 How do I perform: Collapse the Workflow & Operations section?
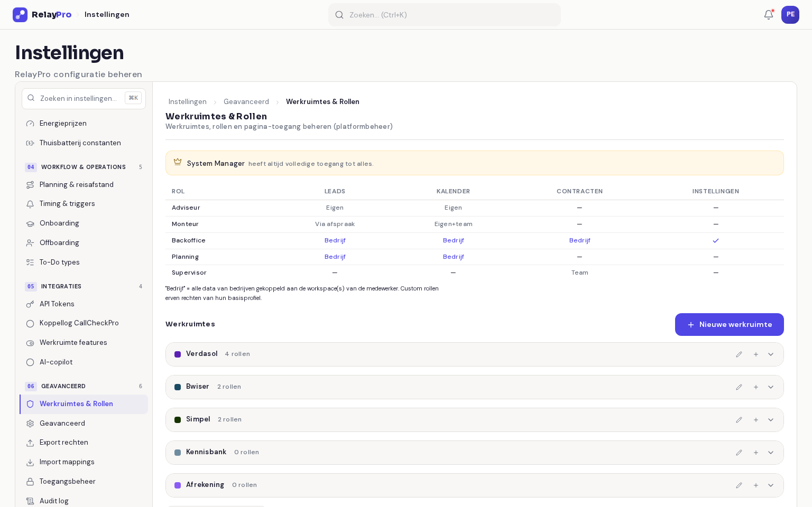pyautogui.click(x=84, y=167)
